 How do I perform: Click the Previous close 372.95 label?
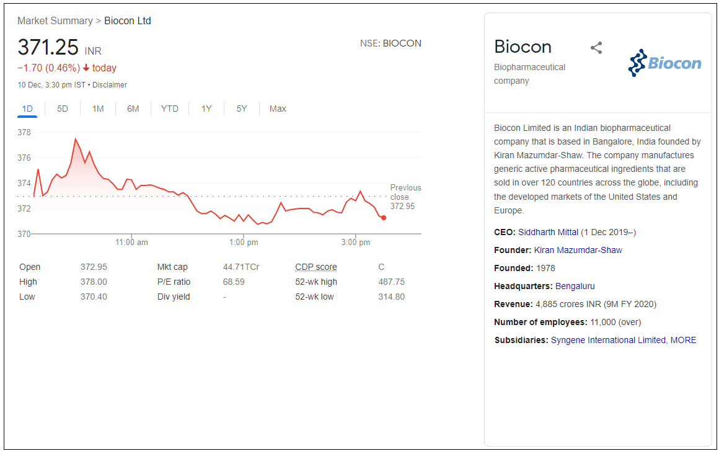pyautogui.click(x=405, y=197)
